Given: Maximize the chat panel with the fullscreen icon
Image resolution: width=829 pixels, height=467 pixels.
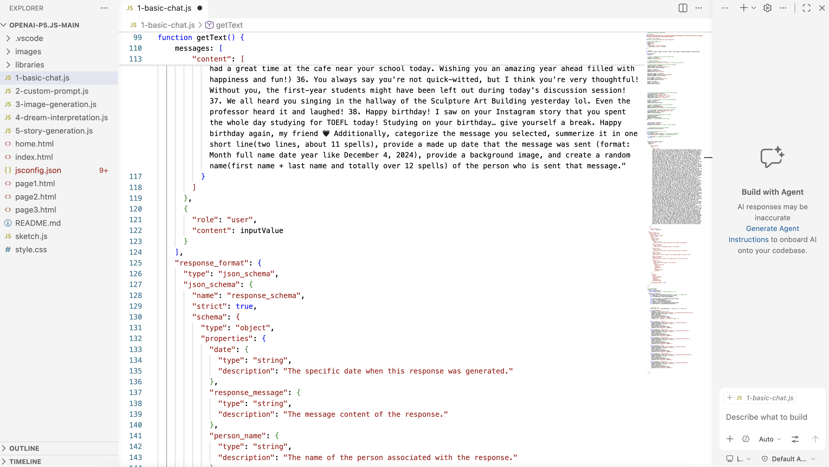Looking at the screenshot, I should coord(806,8).
